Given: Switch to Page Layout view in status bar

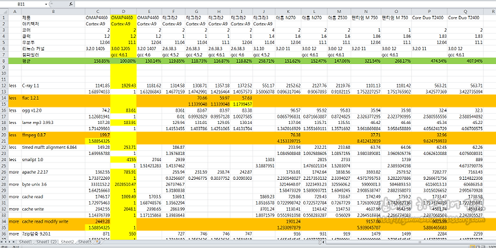Looking at the screenshot, I should point(477,247).
